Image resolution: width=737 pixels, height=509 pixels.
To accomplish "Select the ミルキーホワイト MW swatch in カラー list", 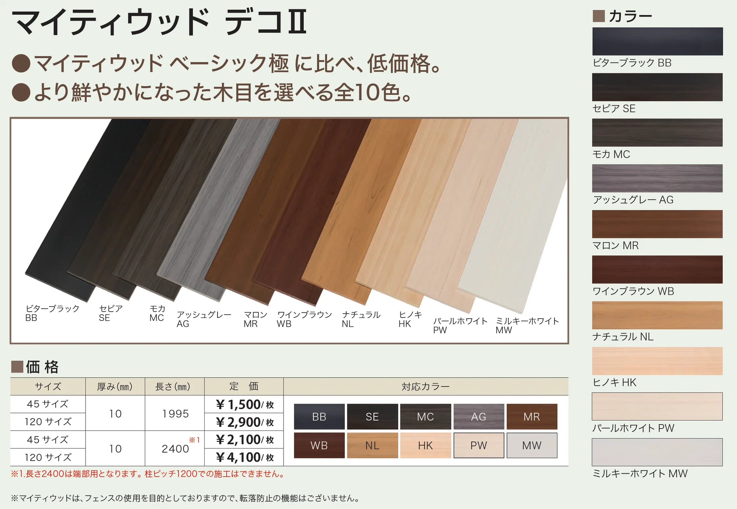I will (x=657, y=452).
